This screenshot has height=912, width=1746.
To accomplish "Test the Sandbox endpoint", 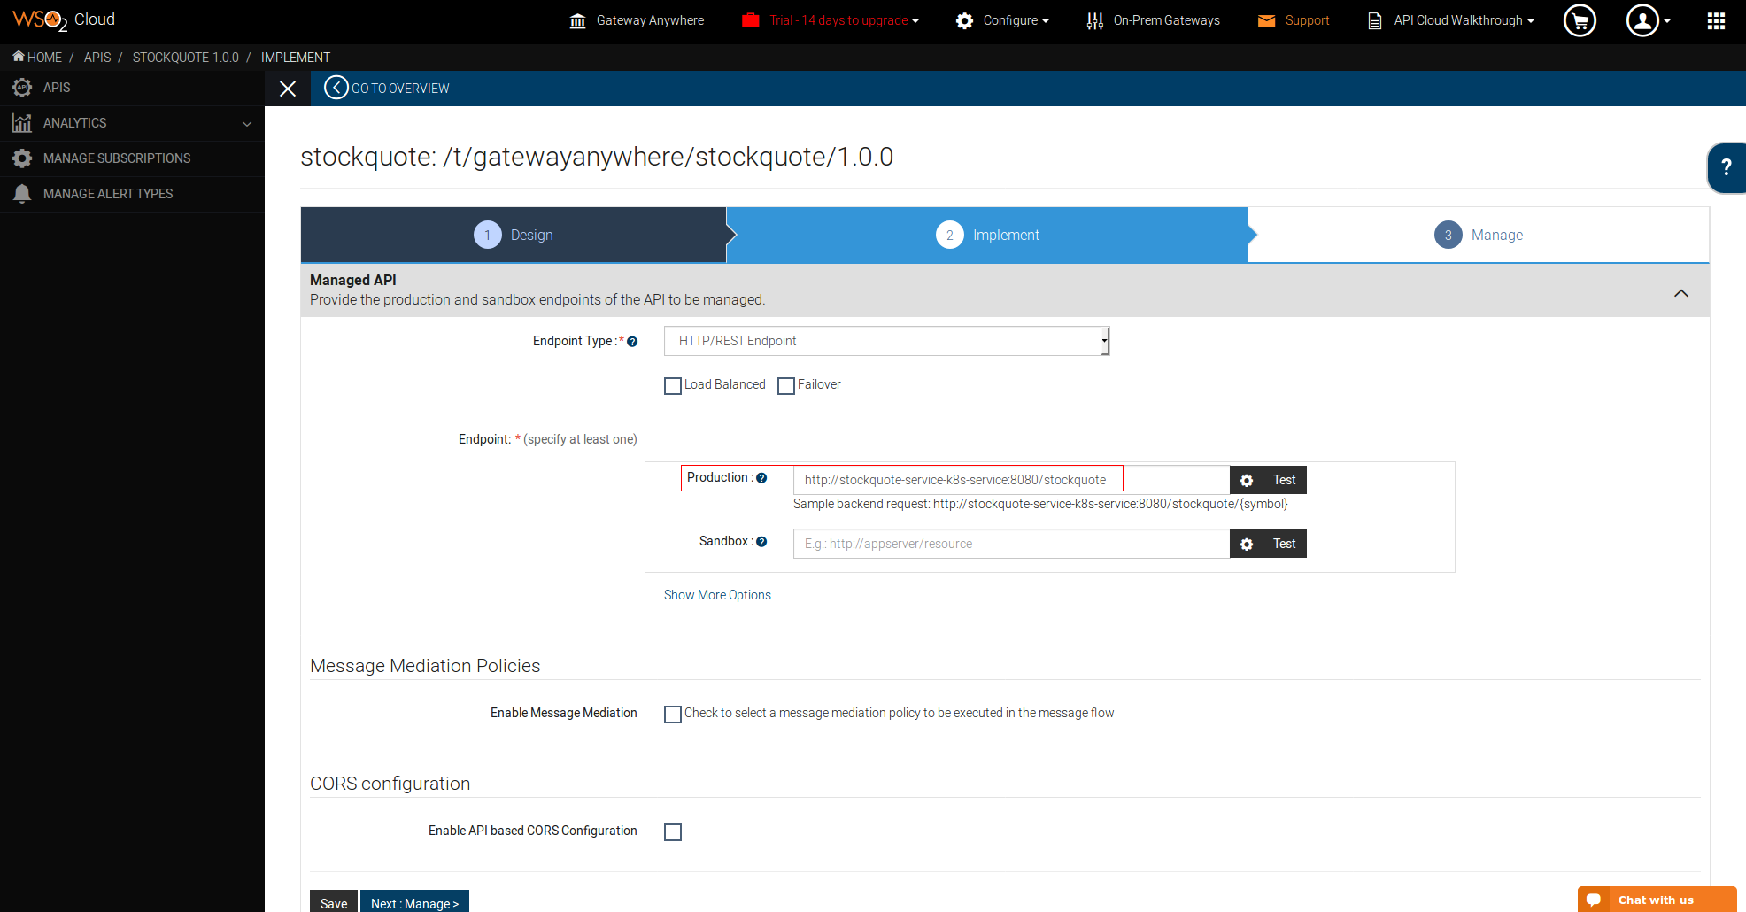I will click(x=1285, y=544).
